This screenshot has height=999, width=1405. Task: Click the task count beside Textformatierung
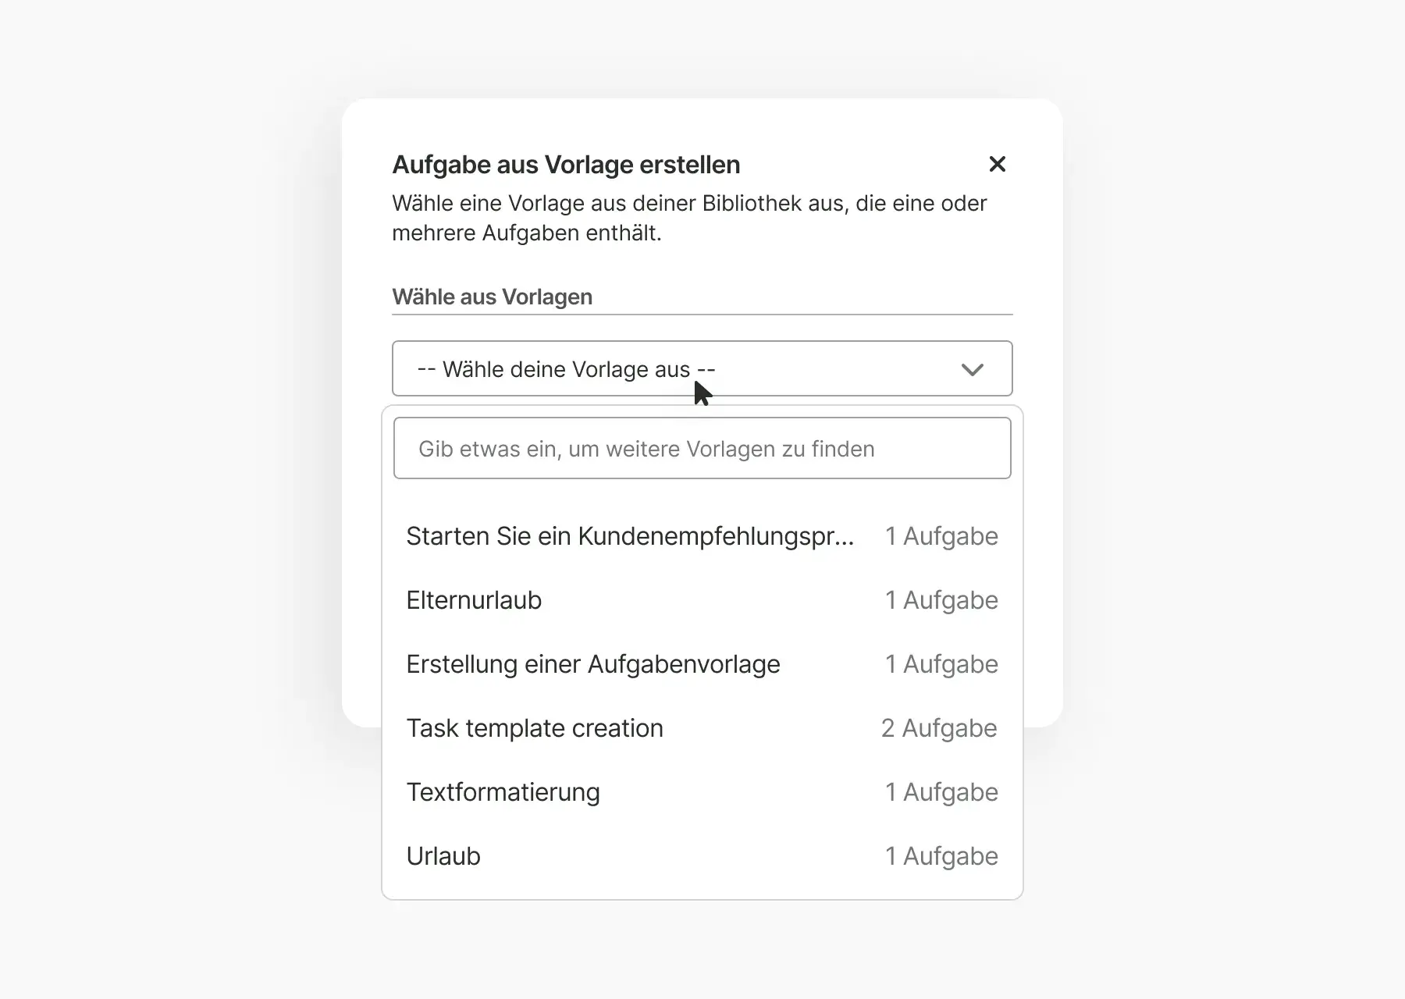pos(941,792)
